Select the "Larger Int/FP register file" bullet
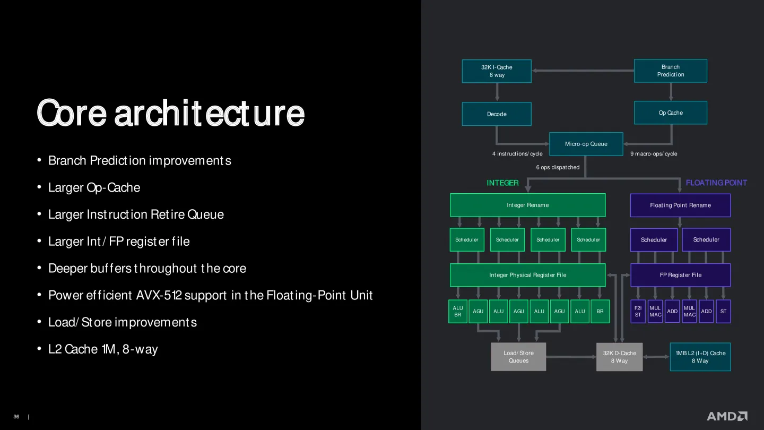764x430 pixels. pos(119,242)
